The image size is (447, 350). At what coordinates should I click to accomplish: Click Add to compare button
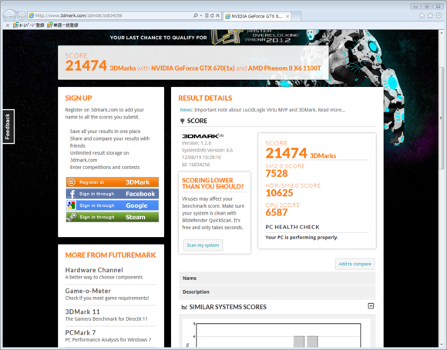(x=355, y=264)
